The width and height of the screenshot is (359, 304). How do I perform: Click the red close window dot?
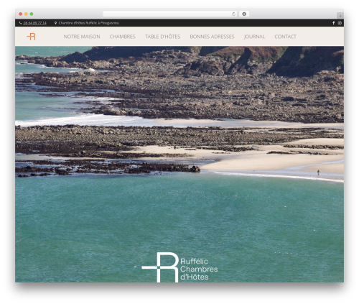coord(21,14)
